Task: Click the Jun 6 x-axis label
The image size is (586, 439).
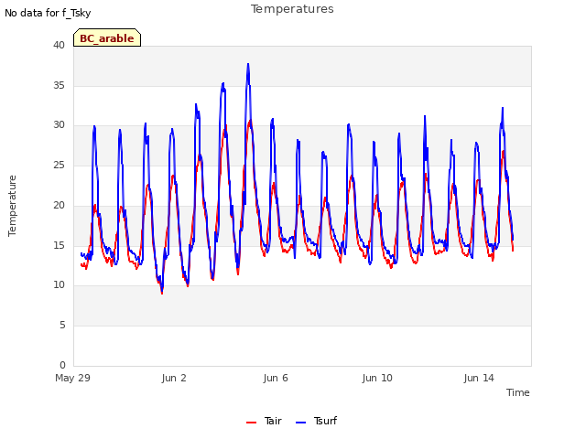Action: tap(276, 378)
